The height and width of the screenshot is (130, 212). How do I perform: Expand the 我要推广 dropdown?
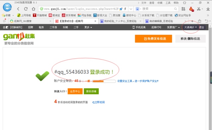pos(173,27)
